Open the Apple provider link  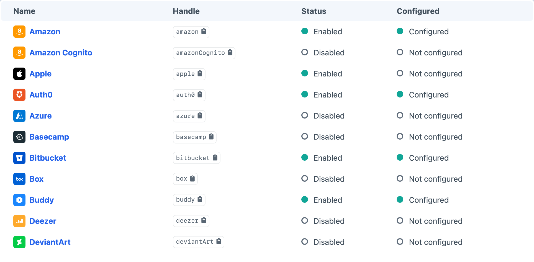[40, 74]
